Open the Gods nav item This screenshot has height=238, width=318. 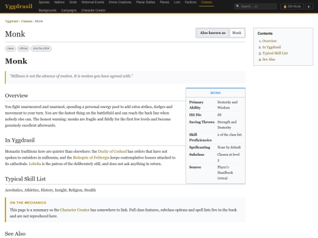[x=73, y=2]
